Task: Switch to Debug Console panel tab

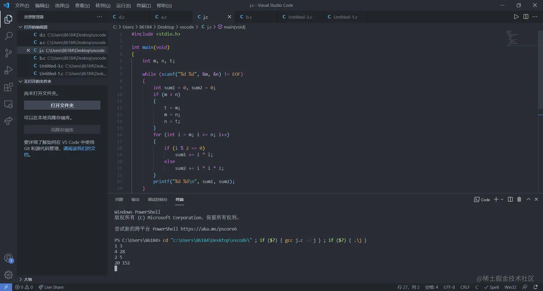Action: coord(157,200)
